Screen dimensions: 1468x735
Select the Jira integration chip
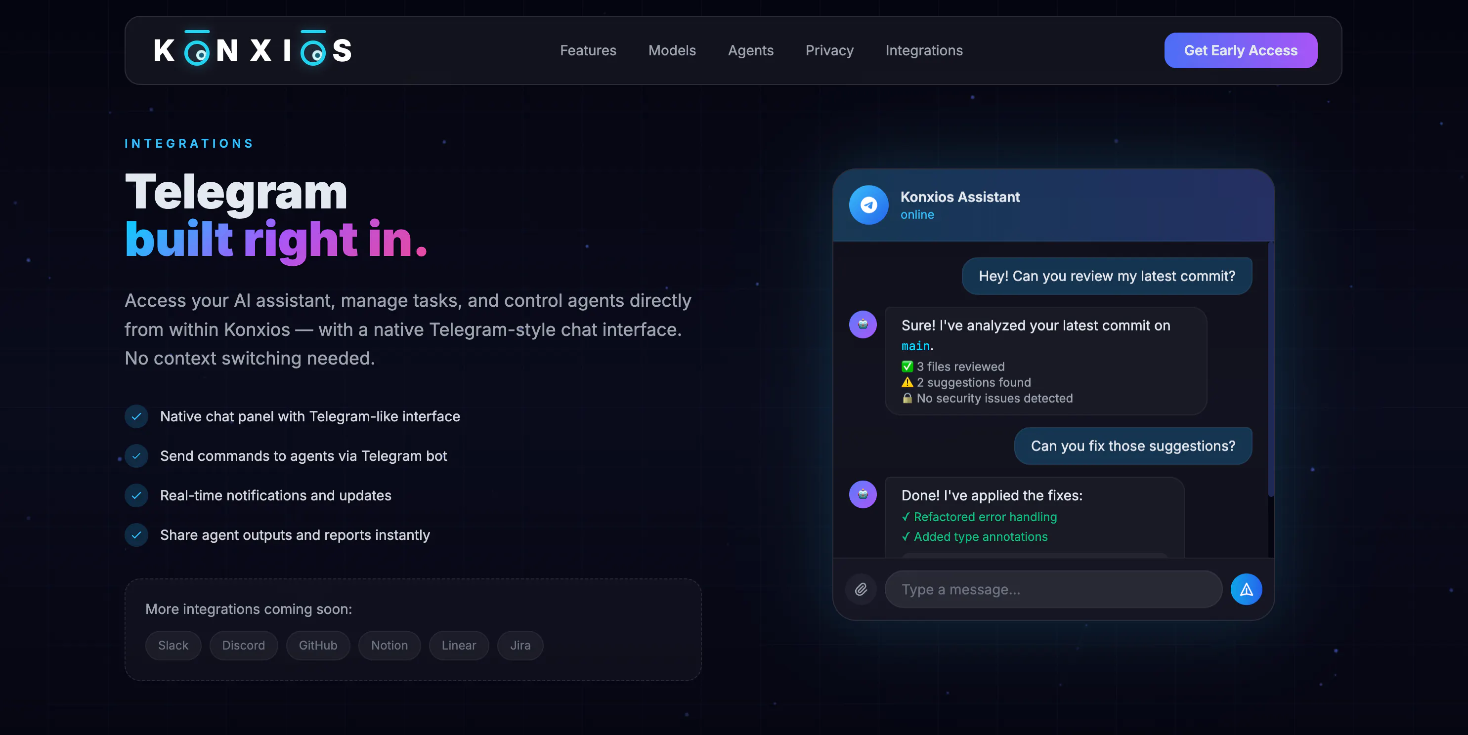[x=520, y=645]
